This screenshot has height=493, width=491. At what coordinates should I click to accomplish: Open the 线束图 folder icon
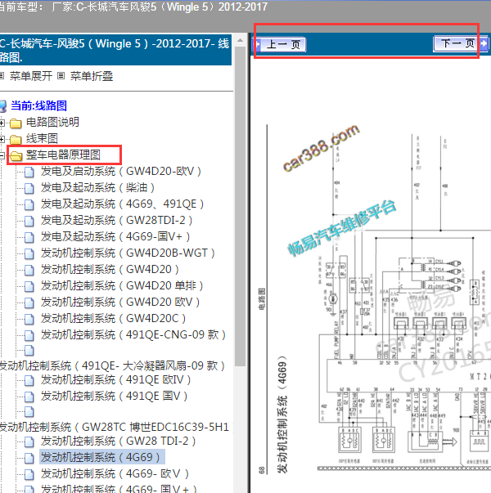pyautogui.click(x=16, y=139)
